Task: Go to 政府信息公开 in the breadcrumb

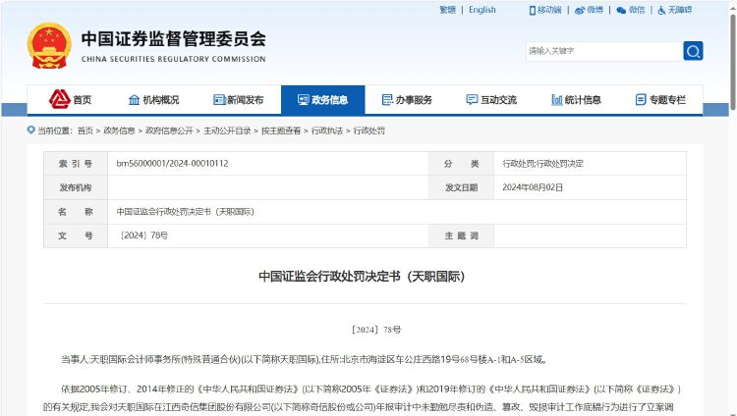Action: click(x=169, y=130)
